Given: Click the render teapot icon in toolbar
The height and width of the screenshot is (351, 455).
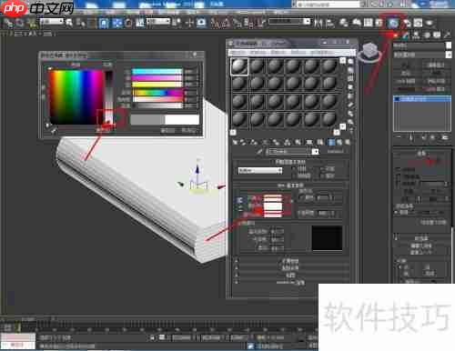Looking at the screenshot, I should 429,23.
